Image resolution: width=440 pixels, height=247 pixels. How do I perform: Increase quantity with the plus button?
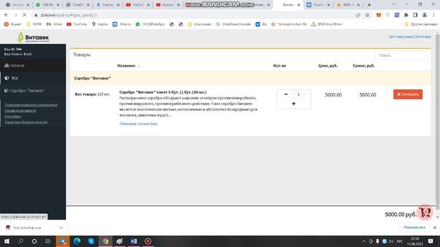tap(294, 104)
